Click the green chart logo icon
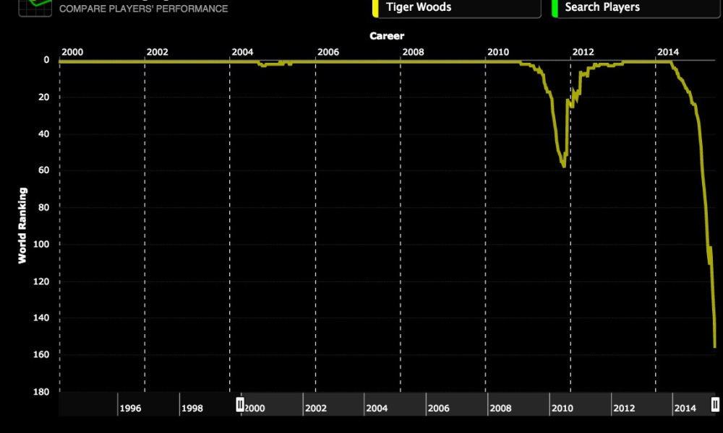Viewport: 723px width, 433px height. tap(35, 6)
